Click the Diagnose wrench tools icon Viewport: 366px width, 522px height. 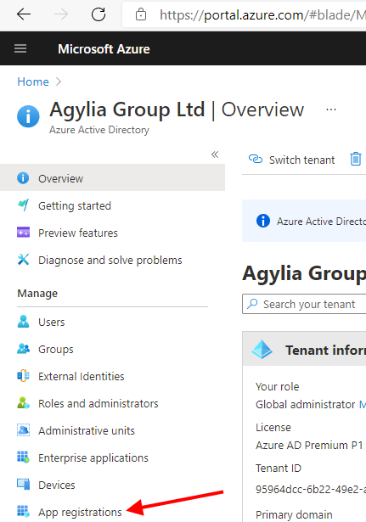[23, 260]
